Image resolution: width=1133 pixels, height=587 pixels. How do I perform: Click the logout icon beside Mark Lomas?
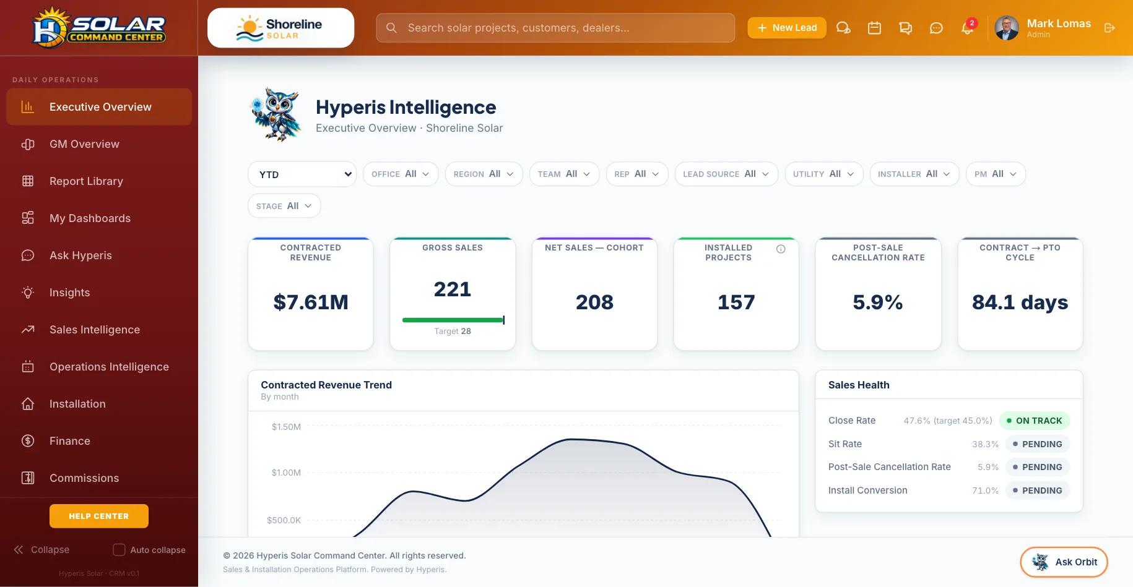coord(1109,28)
